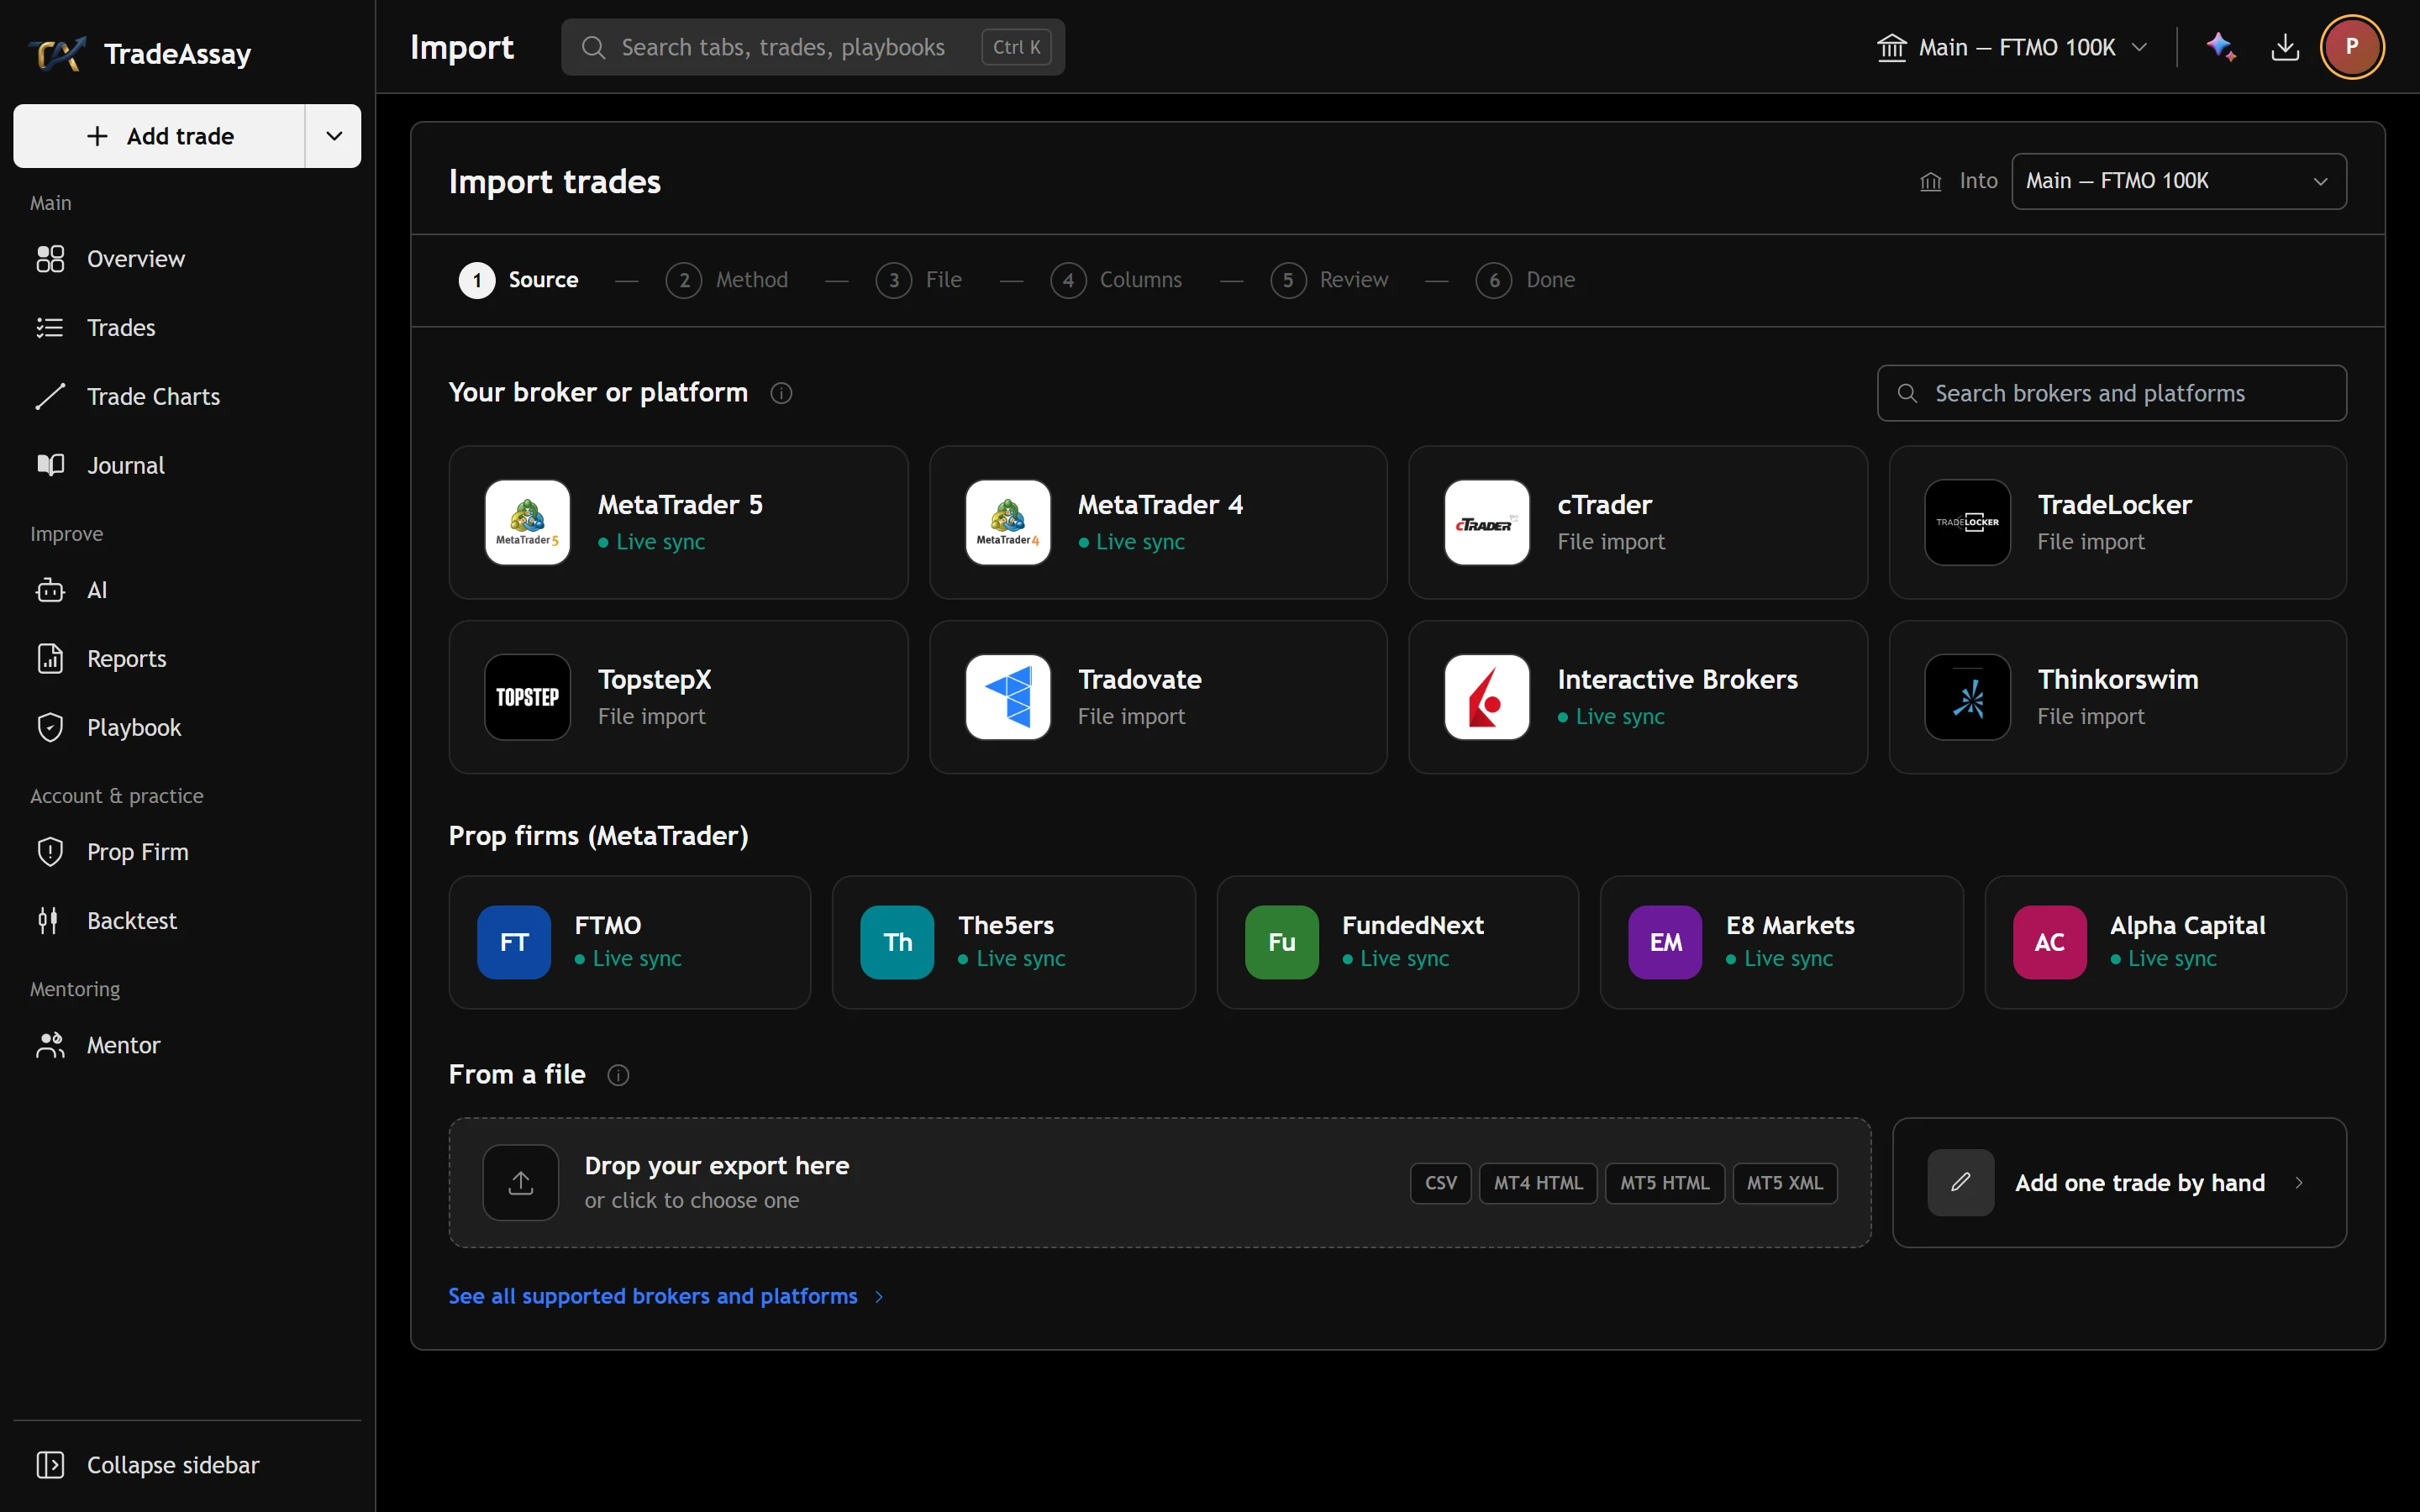Open the Into account dropdown
Screen dimensions: 2420x1512
(x=2179, y=181)
